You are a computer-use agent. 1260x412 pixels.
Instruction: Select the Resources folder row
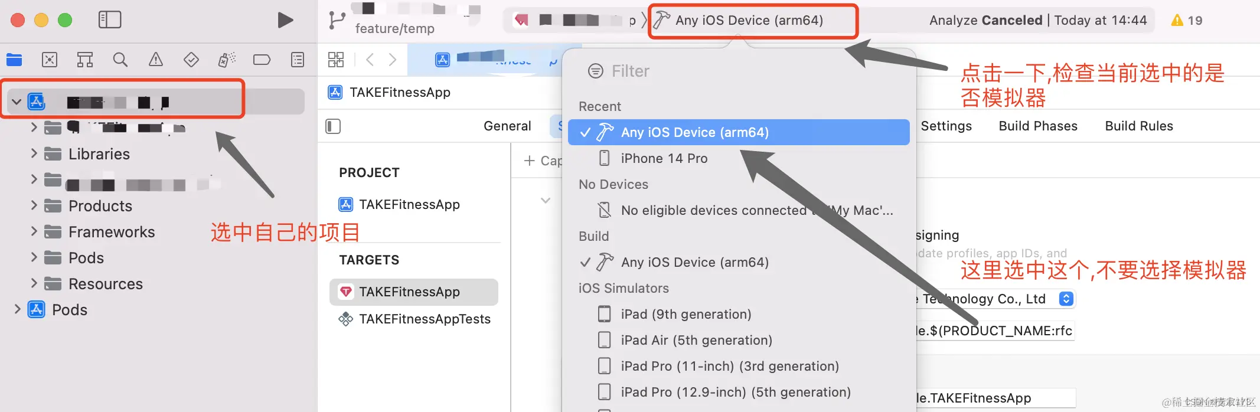point(156,284)
